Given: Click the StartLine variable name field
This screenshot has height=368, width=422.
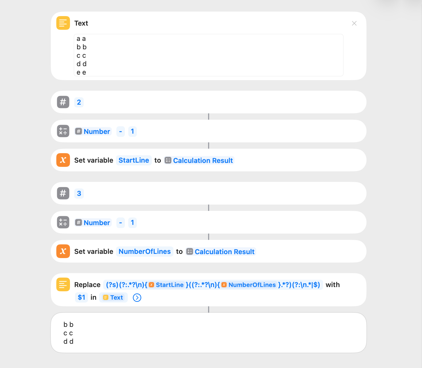Looking at the screenshot, I should click(x=134, y=160).
